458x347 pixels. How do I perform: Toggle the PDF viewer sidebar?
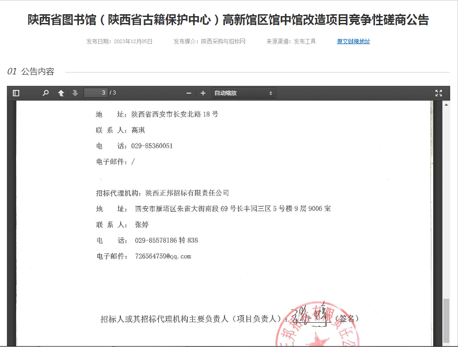tap(16, 93)
